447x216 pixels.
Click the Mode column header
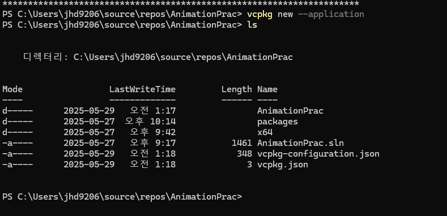[12, 89]
